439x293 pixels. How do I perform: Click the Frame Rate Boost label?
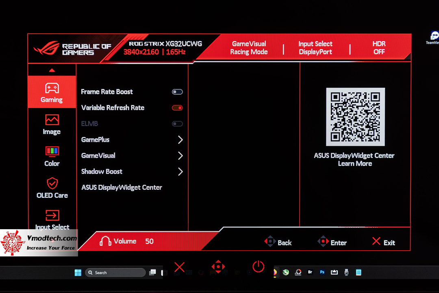point(106,92)
